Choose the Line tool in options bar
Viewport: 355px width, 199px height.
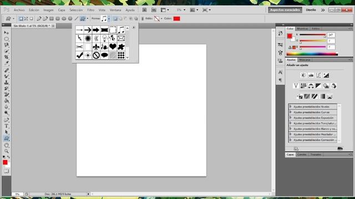pos(77,19)
